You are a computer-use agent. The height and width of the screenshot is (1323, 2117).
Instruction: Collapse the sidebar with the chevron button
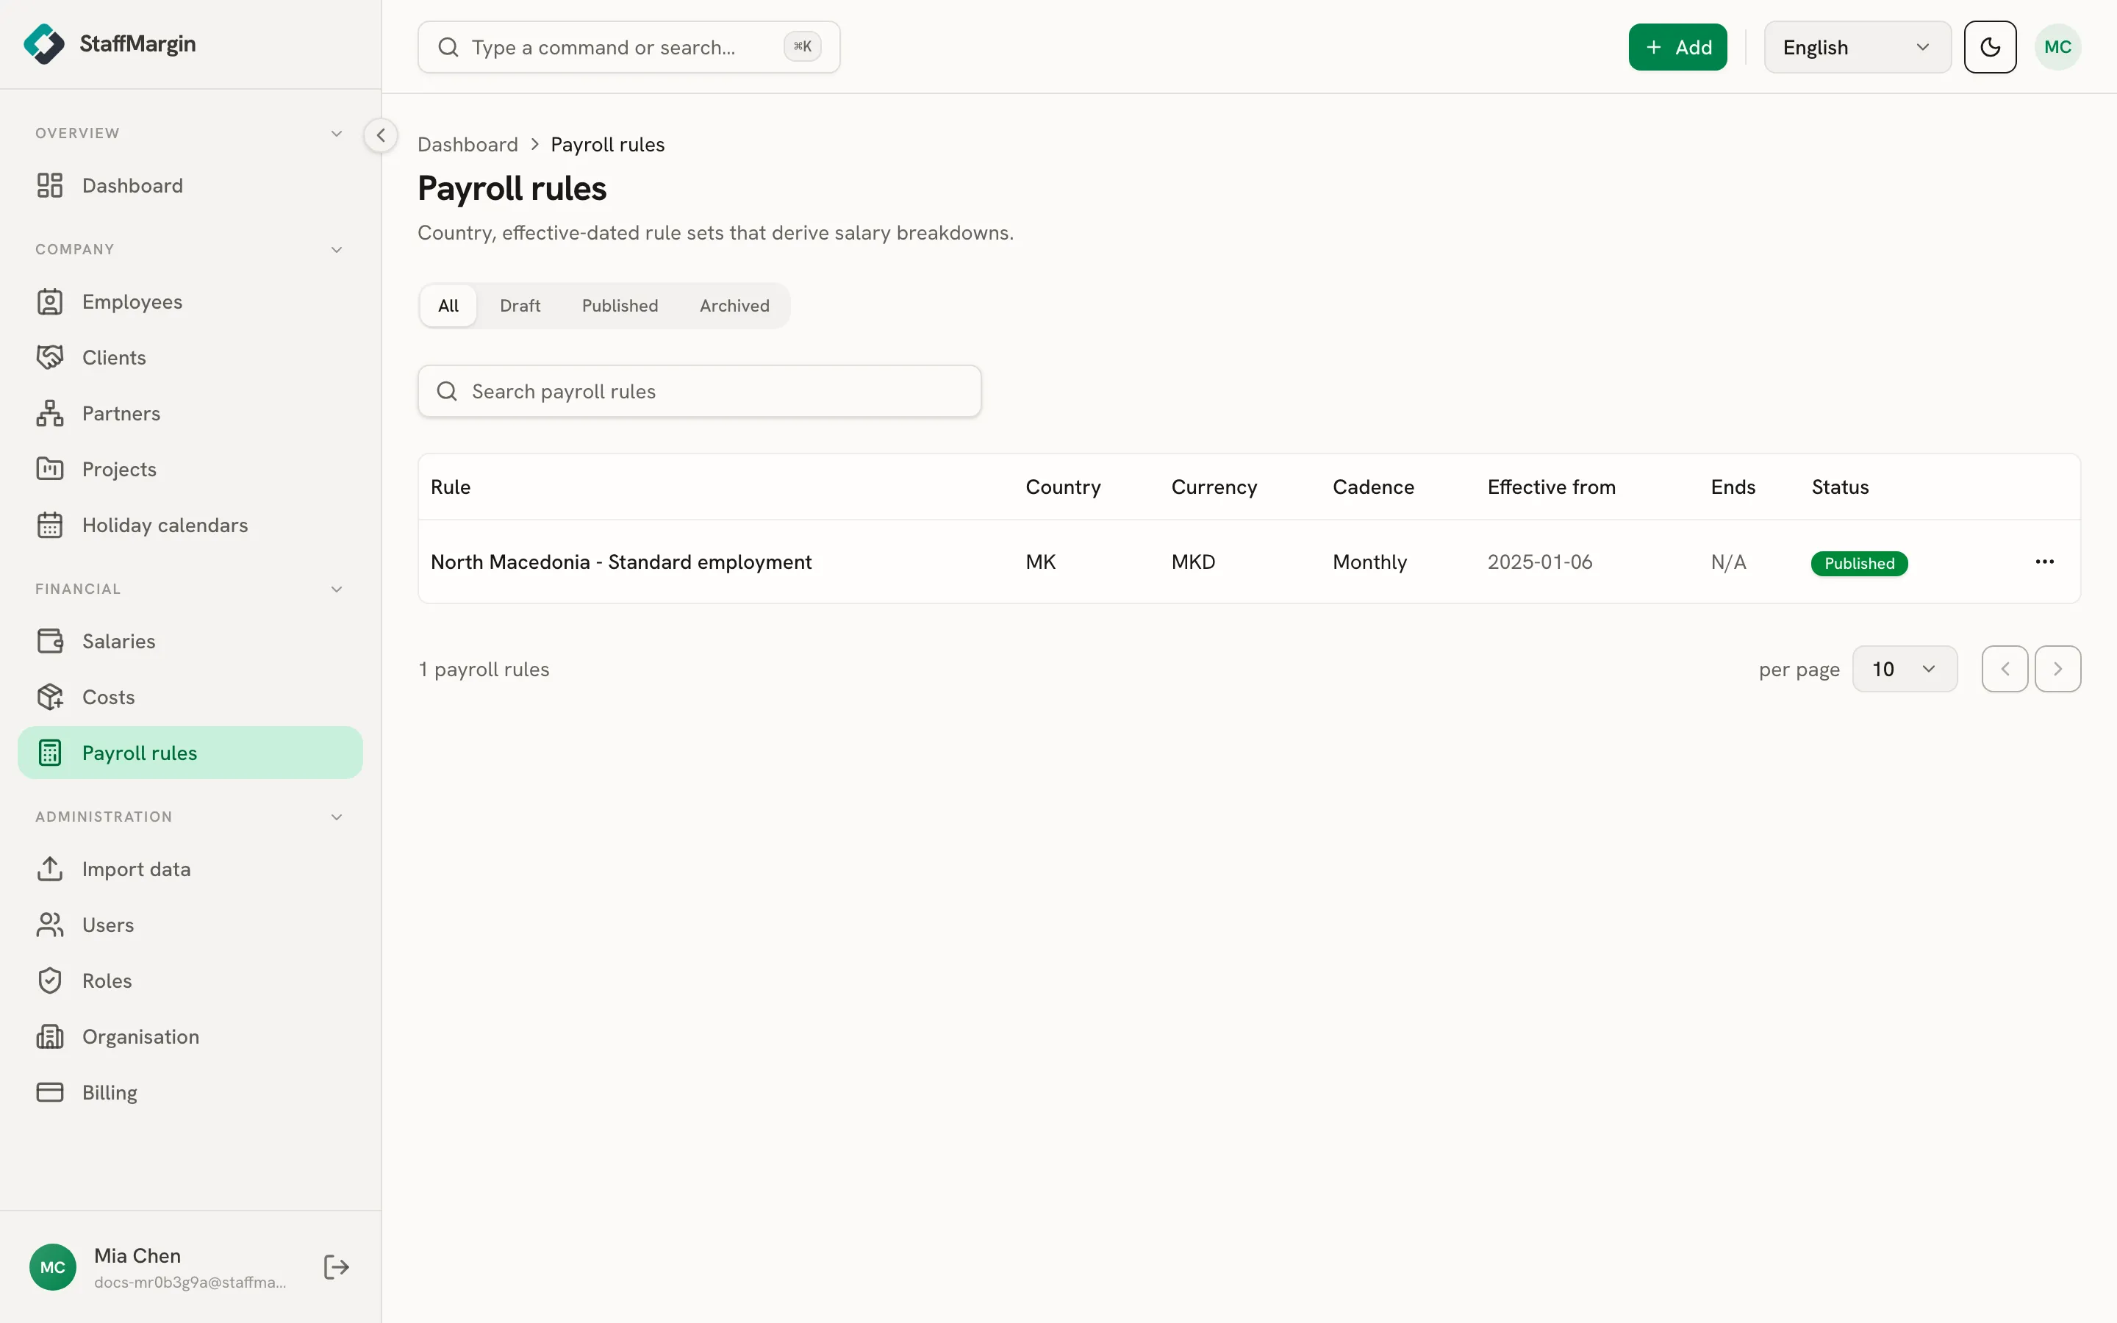381,136
